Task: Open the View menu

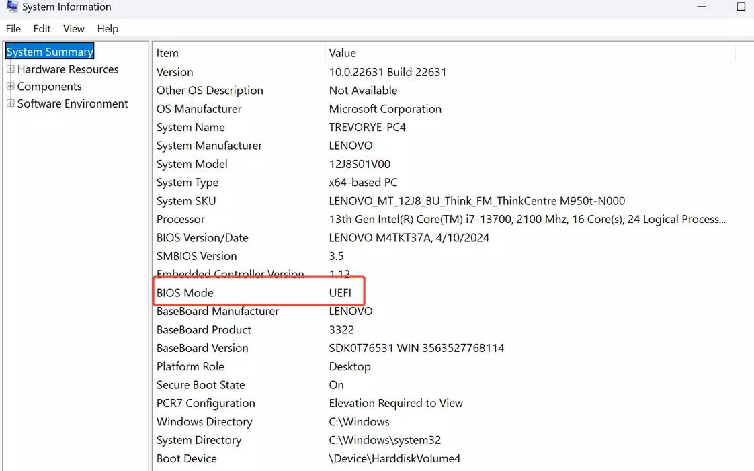Action: pos(74,28)
